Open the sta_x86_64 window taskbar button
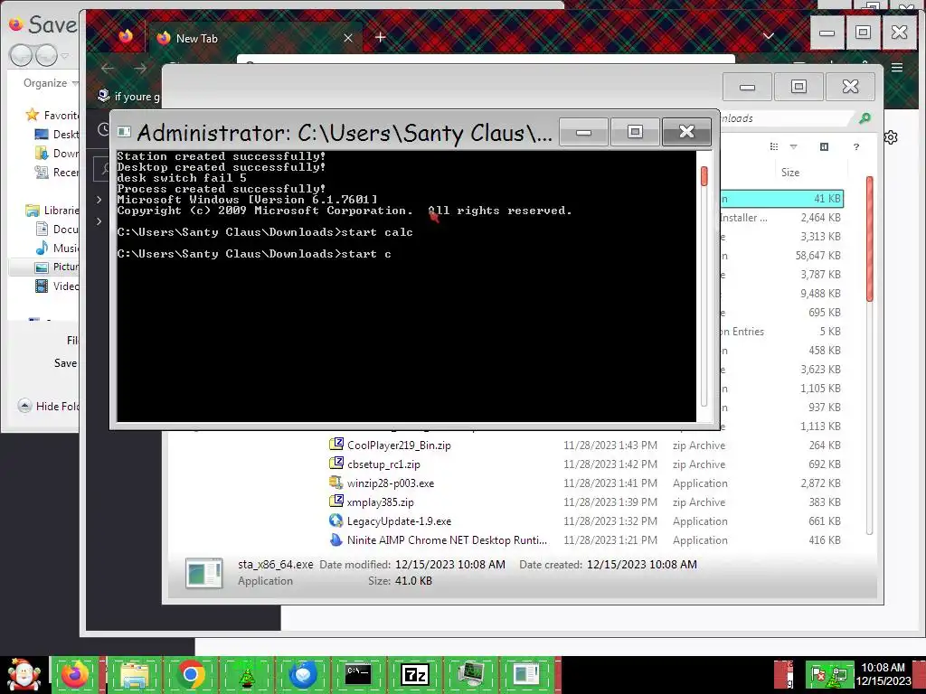The width and height of the screenshot is (926, 694). pos(527,674)
